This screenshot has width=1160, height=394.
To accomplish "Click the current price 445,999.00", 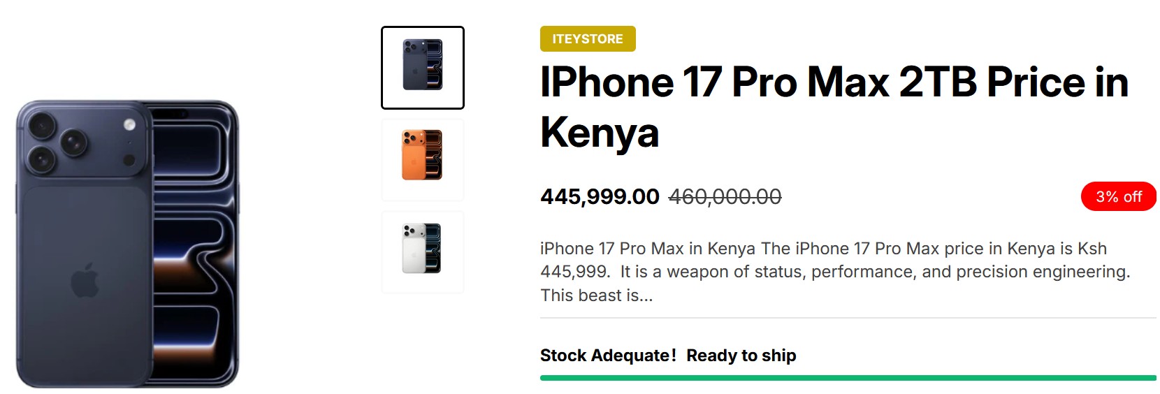I will coord(600,197).
